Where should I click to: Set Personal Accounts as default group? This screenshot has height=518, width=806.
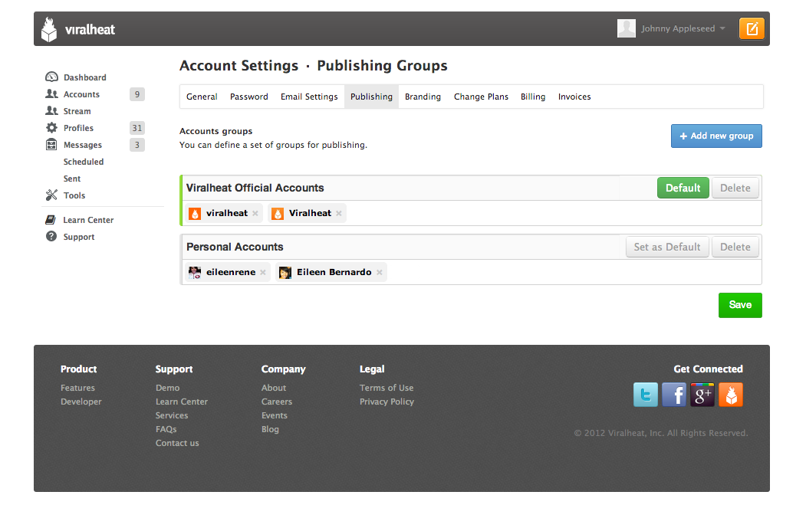(x=666, y=247)
